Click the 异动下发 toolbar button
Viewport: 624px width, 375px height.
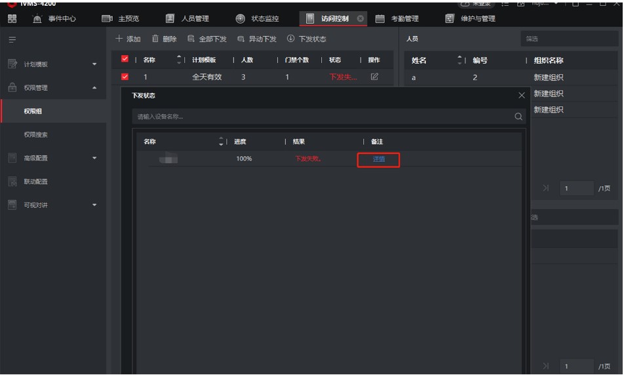[257, 39]
